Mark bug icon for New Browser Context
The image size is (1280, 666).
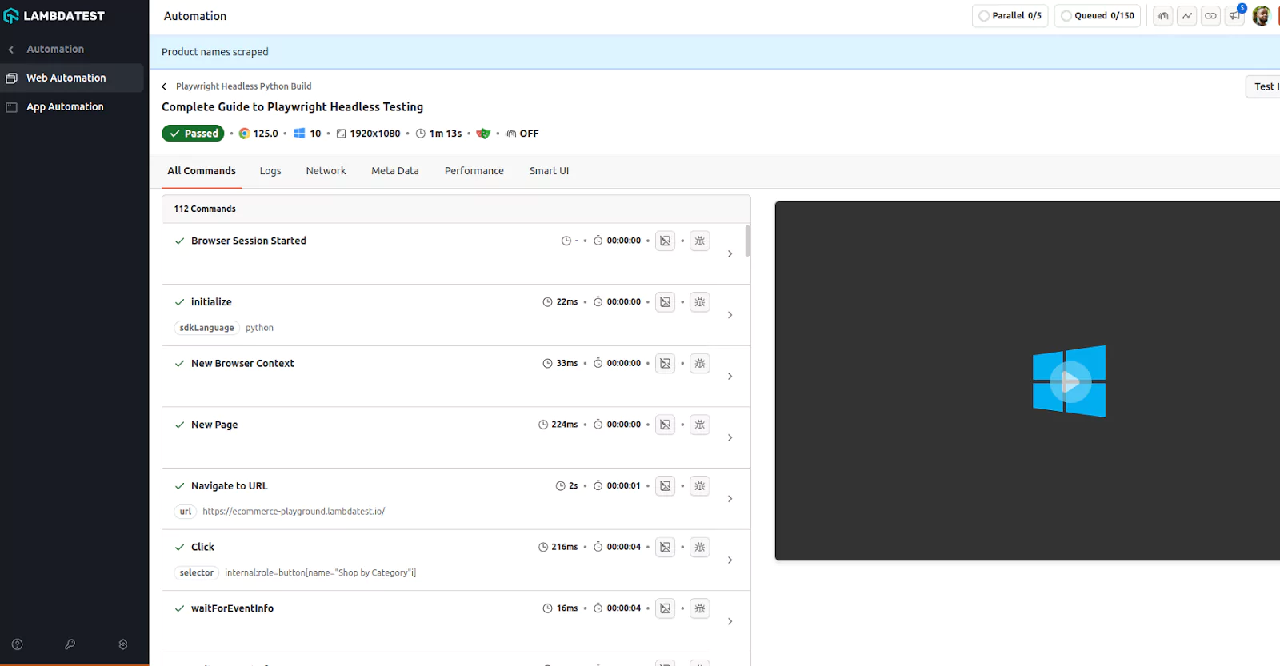700,364
